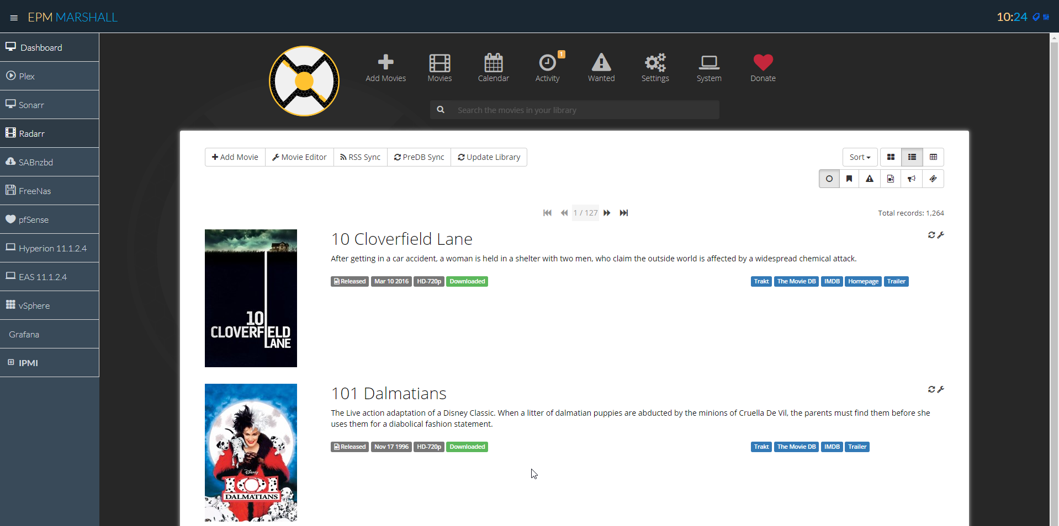Open Grafana in the sidebar
Image resolution: width=1059 pixels, height=526 pixels.
point(50,334)
